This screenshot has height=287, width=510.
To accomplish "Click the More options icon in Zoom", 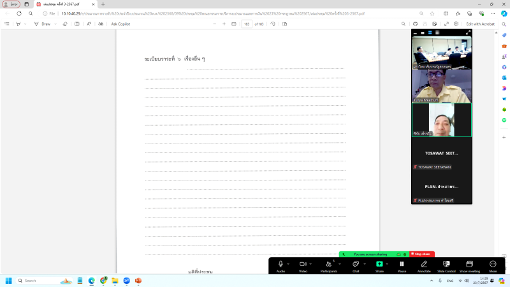I will [x=493, y=264].
